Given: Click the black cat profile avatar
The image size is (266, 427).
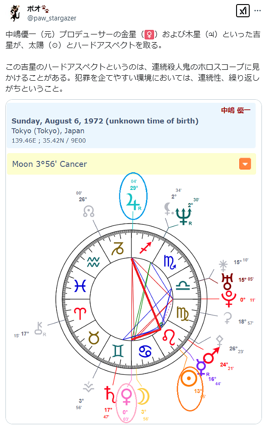Looking at the screenshot, I should tap(15, 13).
